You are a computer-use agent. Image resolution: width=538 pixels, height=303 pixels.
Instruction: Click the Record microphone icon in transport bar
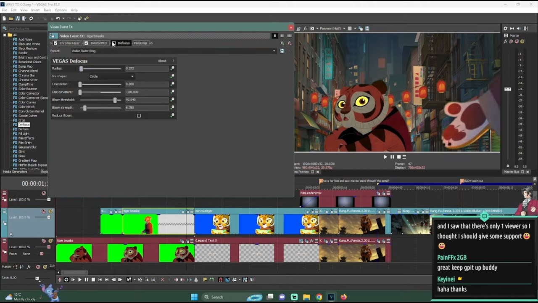(60, 280)
